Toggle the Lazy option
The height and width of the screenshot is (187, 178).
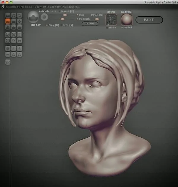click(53, 11)
